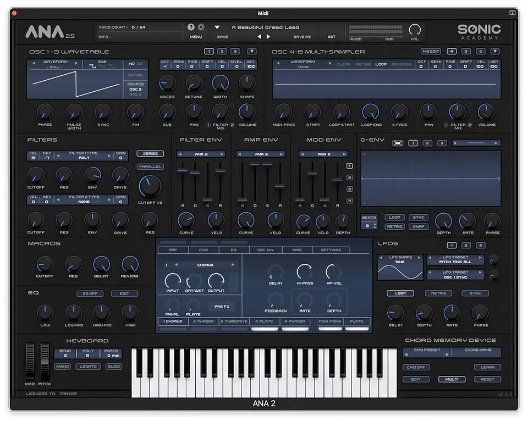
Task: Select sampler oscillator 6 button
Action: (481, 52)
